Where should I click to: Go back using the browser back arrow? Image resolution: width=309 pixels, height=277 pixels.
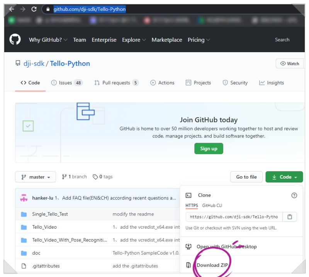click(12, 9)
